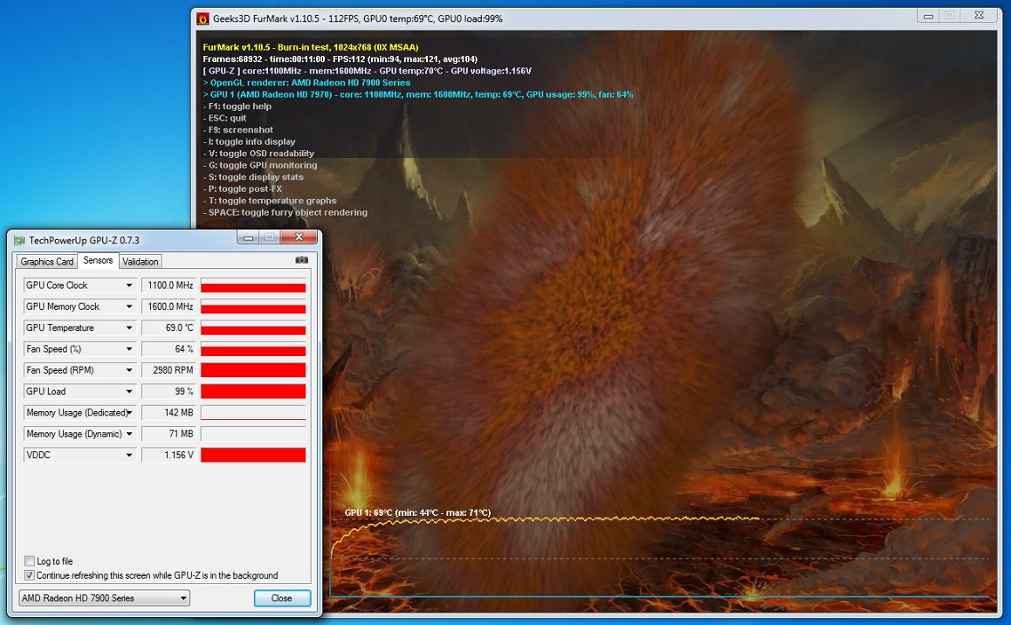Click the 142 MB memory value
Screen dimensions: 1011x625
(168, 412)
